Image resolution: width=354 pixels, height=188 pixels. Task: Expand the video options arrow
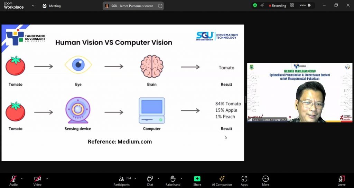(x=47, y=179)
